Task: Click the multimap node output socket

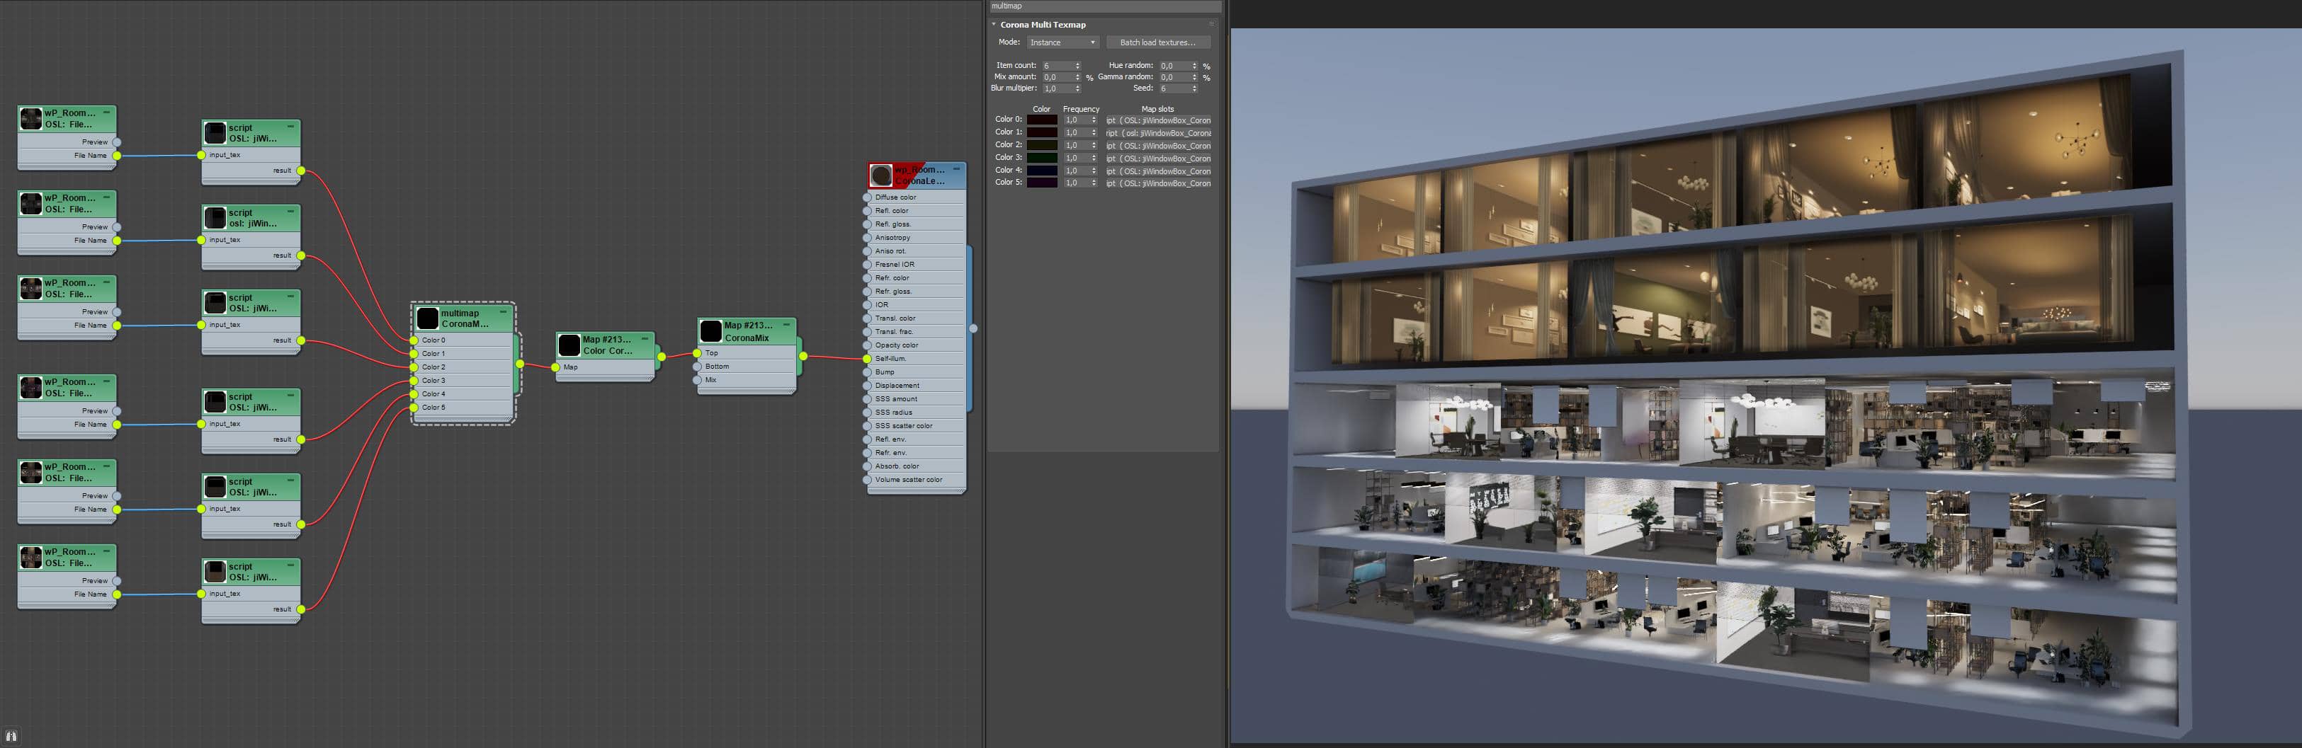Action: point(520,364)
